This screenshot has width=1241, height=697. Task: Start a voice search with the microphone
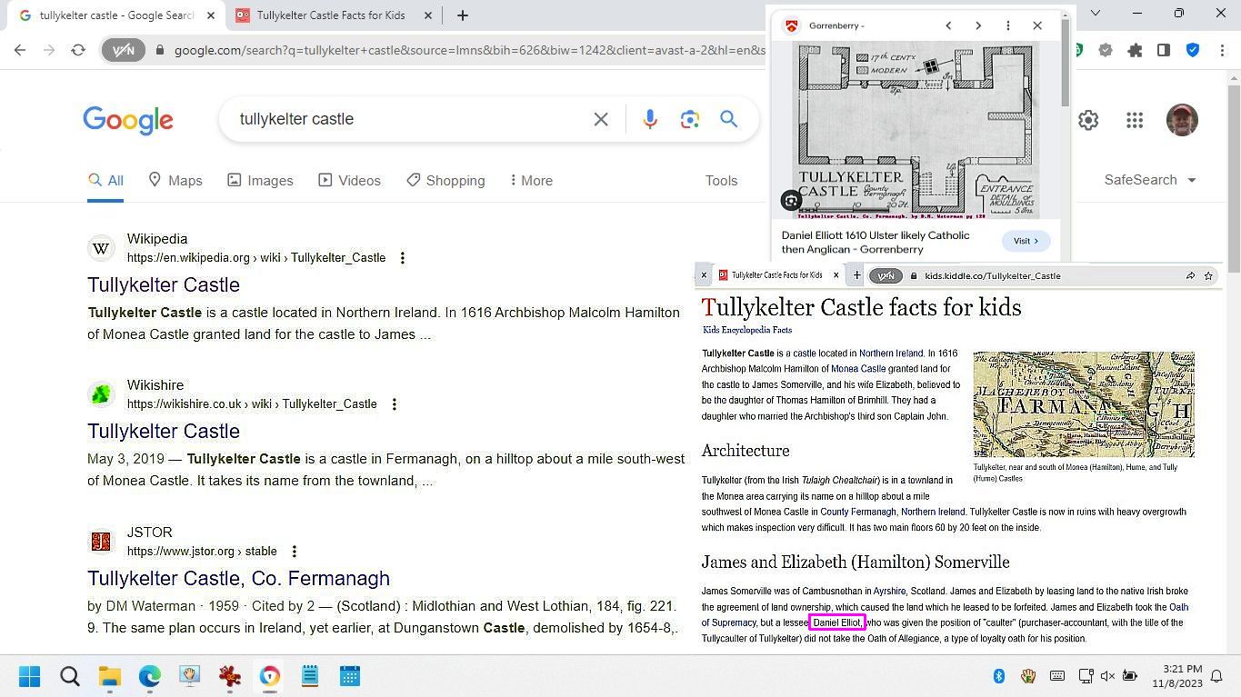(x=650, y=119)
